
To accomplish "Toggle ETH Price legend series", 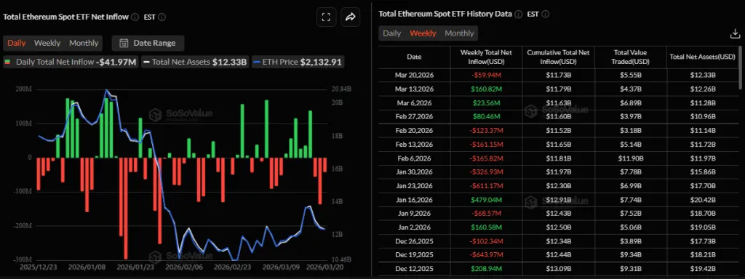I will tap(298, 62).
